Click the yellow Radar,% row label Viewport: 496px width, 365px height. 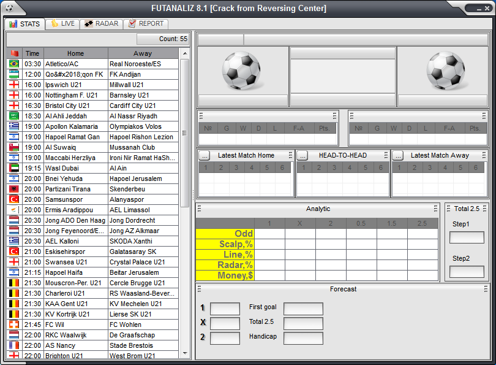225,265
